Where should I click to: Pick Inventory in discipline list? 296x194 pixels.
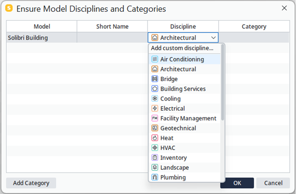pyautogui.click(x=185, y=158)
